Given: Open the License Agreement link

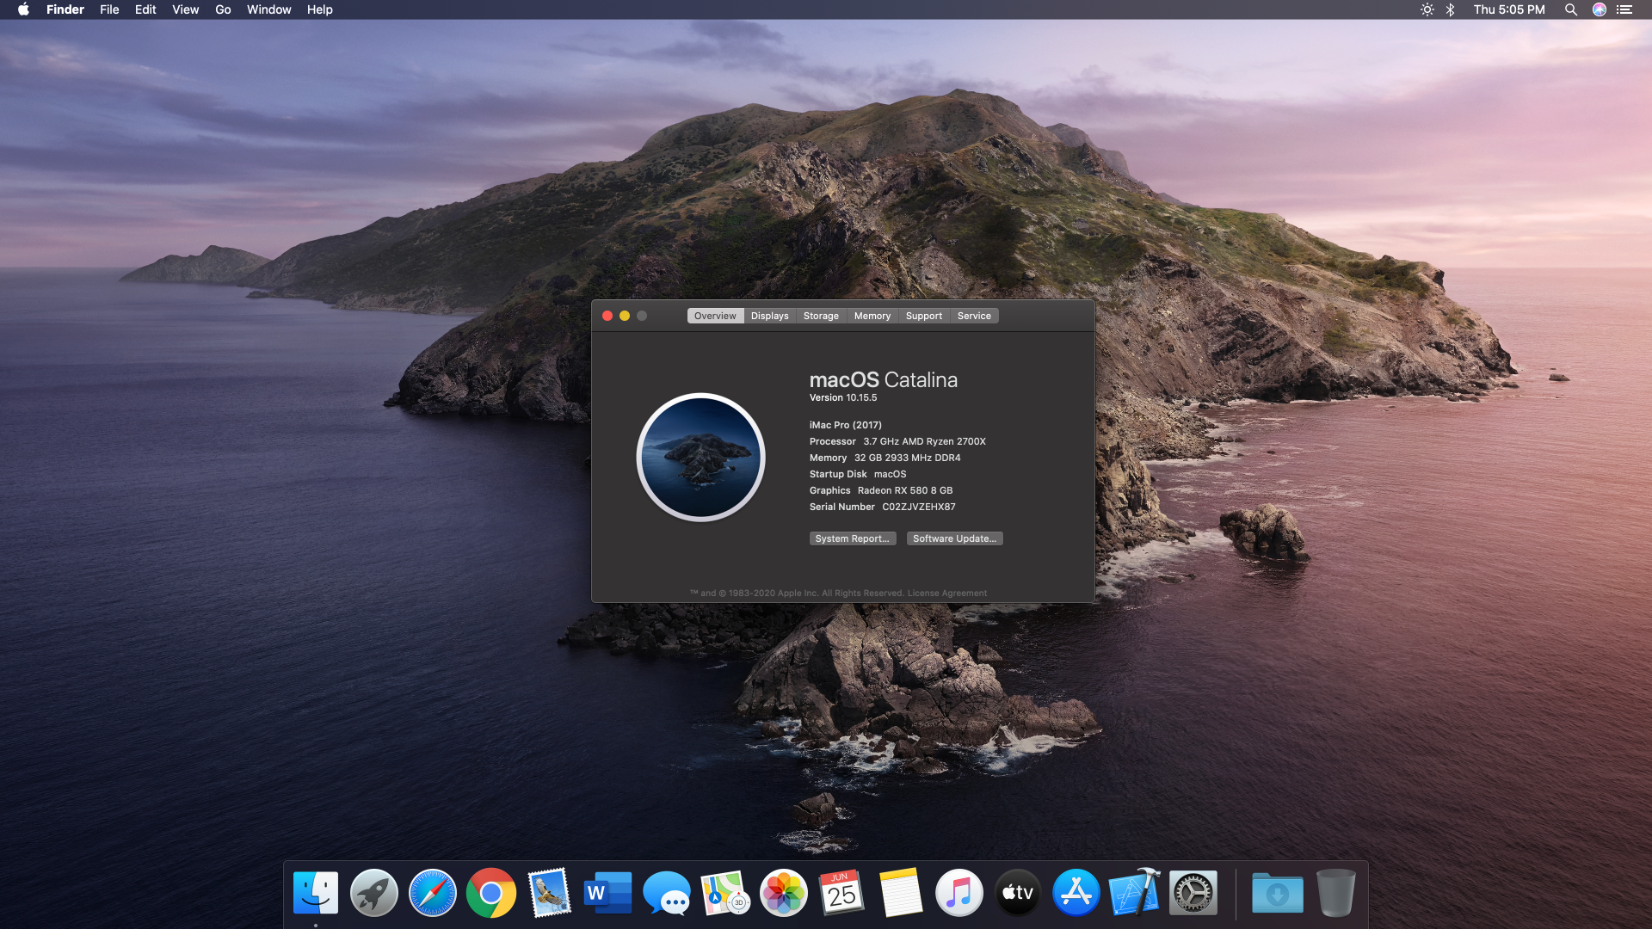Looking at the screenshot, I should [x=946, y=593].
